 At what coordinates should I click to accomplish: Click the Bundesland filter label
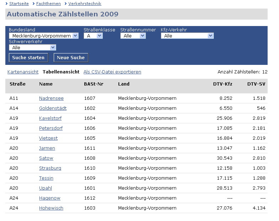pyautogui.click(x=22, y=30)
